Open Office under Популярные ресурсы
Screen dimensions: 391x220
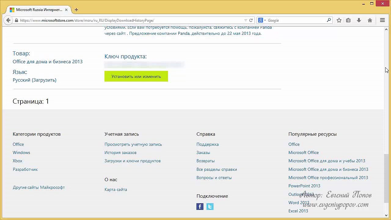click(x=294, y=144)
